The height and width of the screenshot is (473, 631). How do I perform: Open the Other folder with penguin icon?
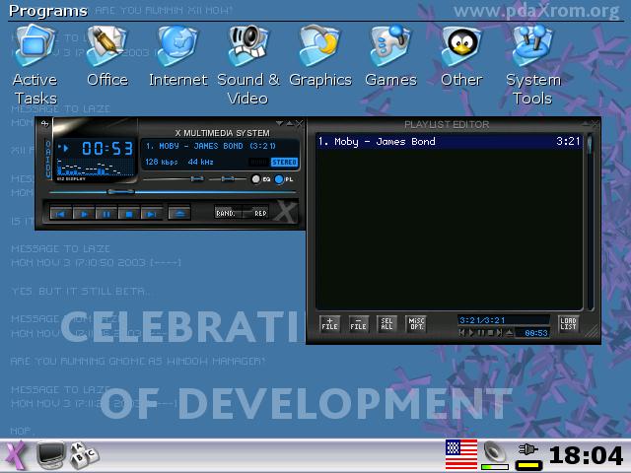461,55
